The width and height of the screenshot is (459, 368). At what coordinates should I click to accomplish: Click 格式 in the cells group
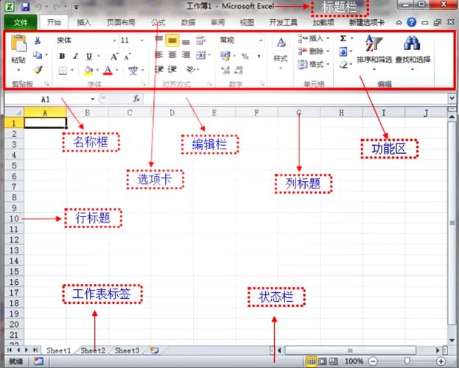pyautogui.click(x=314, y=64)
